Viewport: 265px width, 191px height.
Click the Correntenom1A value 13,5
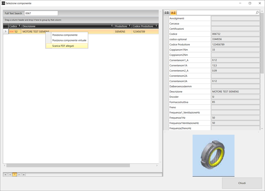click(x=235, y=65)
